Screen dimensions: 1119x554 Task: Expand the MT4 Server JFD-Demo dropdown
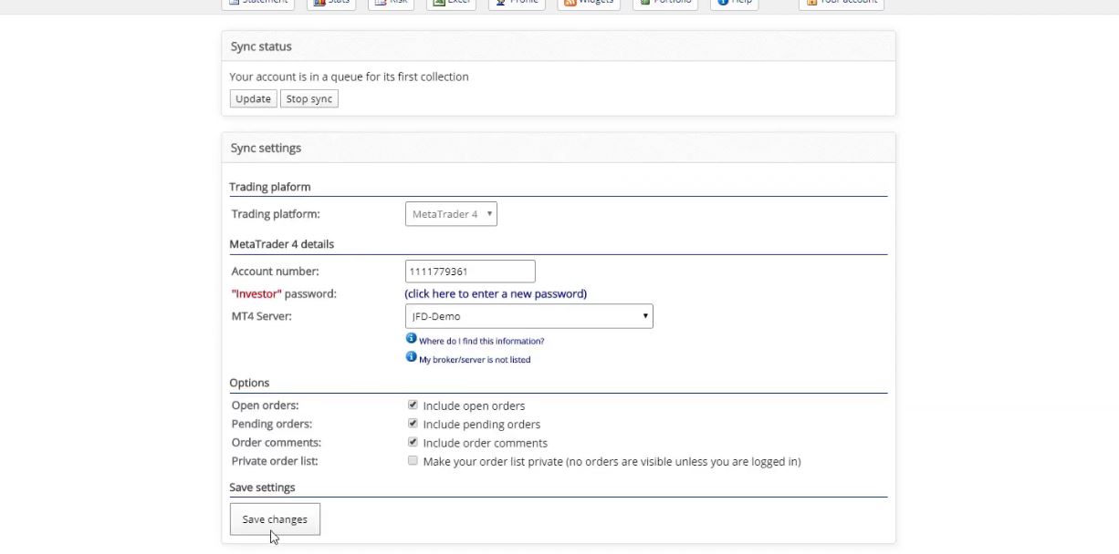coord(528,316)
